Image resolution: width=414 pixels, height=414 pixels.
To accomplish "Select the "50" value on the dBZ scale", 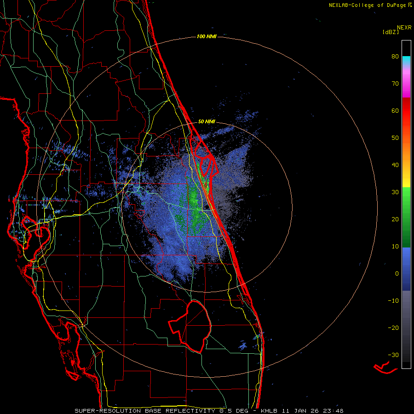I will tap(395, 138).
